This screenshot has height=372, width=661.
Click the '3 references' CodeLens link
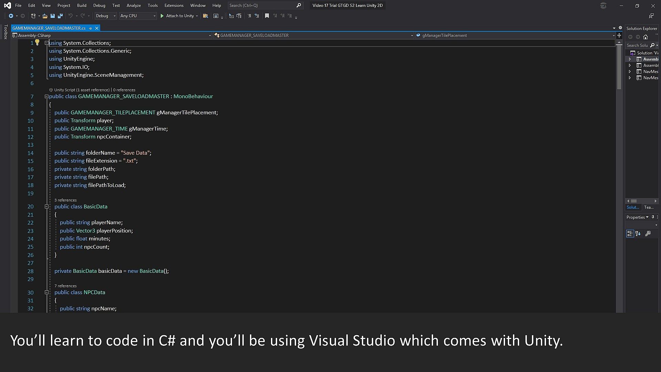coord(65,200)
